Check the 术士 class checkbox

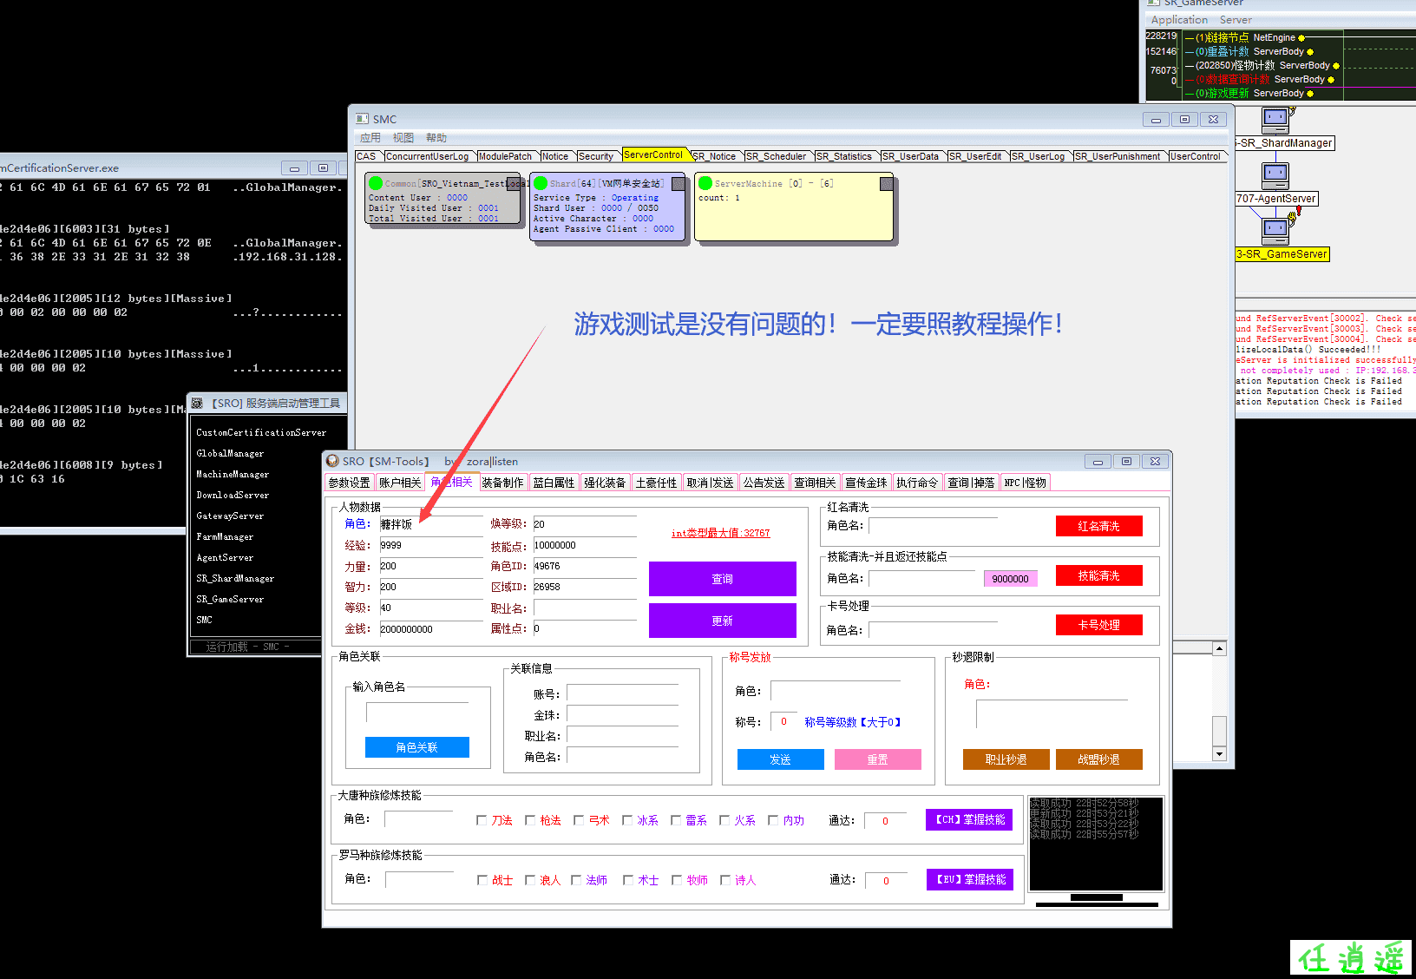pyautogui.click(x=628, y=880)
